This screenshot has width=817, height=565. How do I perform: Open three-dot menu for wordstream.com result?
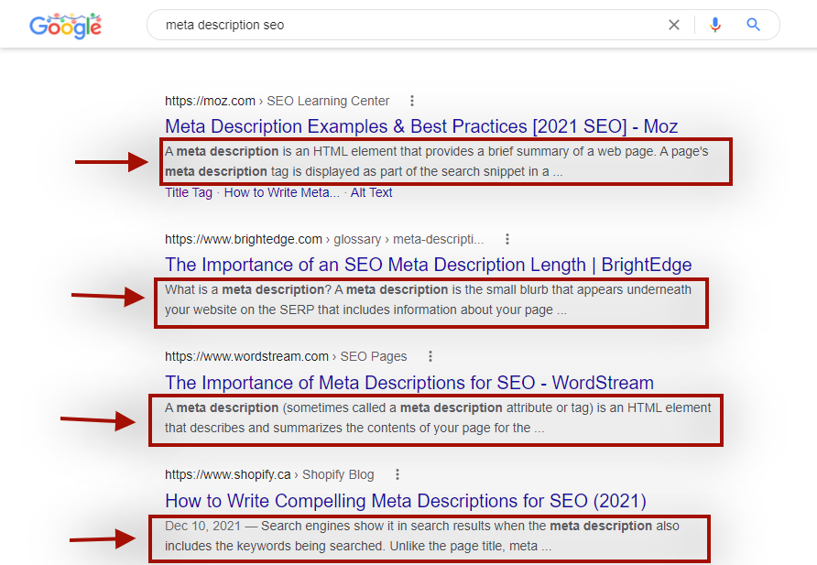tap(430, 356)
